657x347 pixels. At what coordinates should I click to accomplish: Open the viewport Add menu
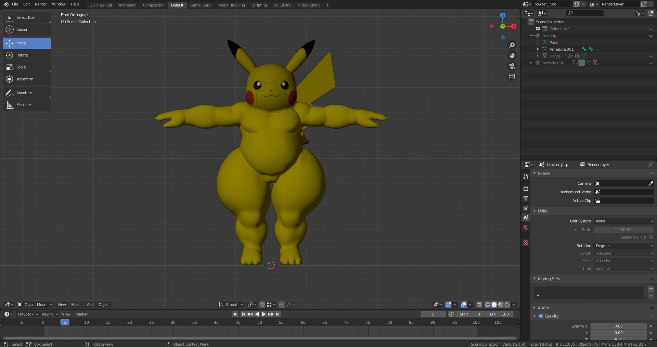point(90,305)
